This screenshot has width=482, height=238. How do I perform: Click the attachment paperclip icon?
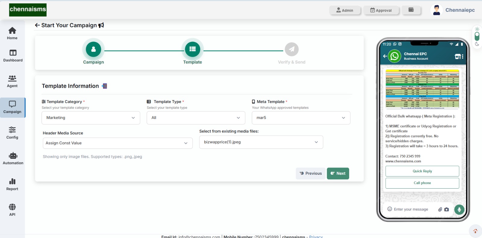pos(440,209)
